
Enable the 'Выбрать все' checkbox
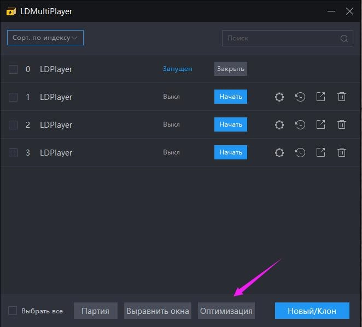tap(13, 311)
